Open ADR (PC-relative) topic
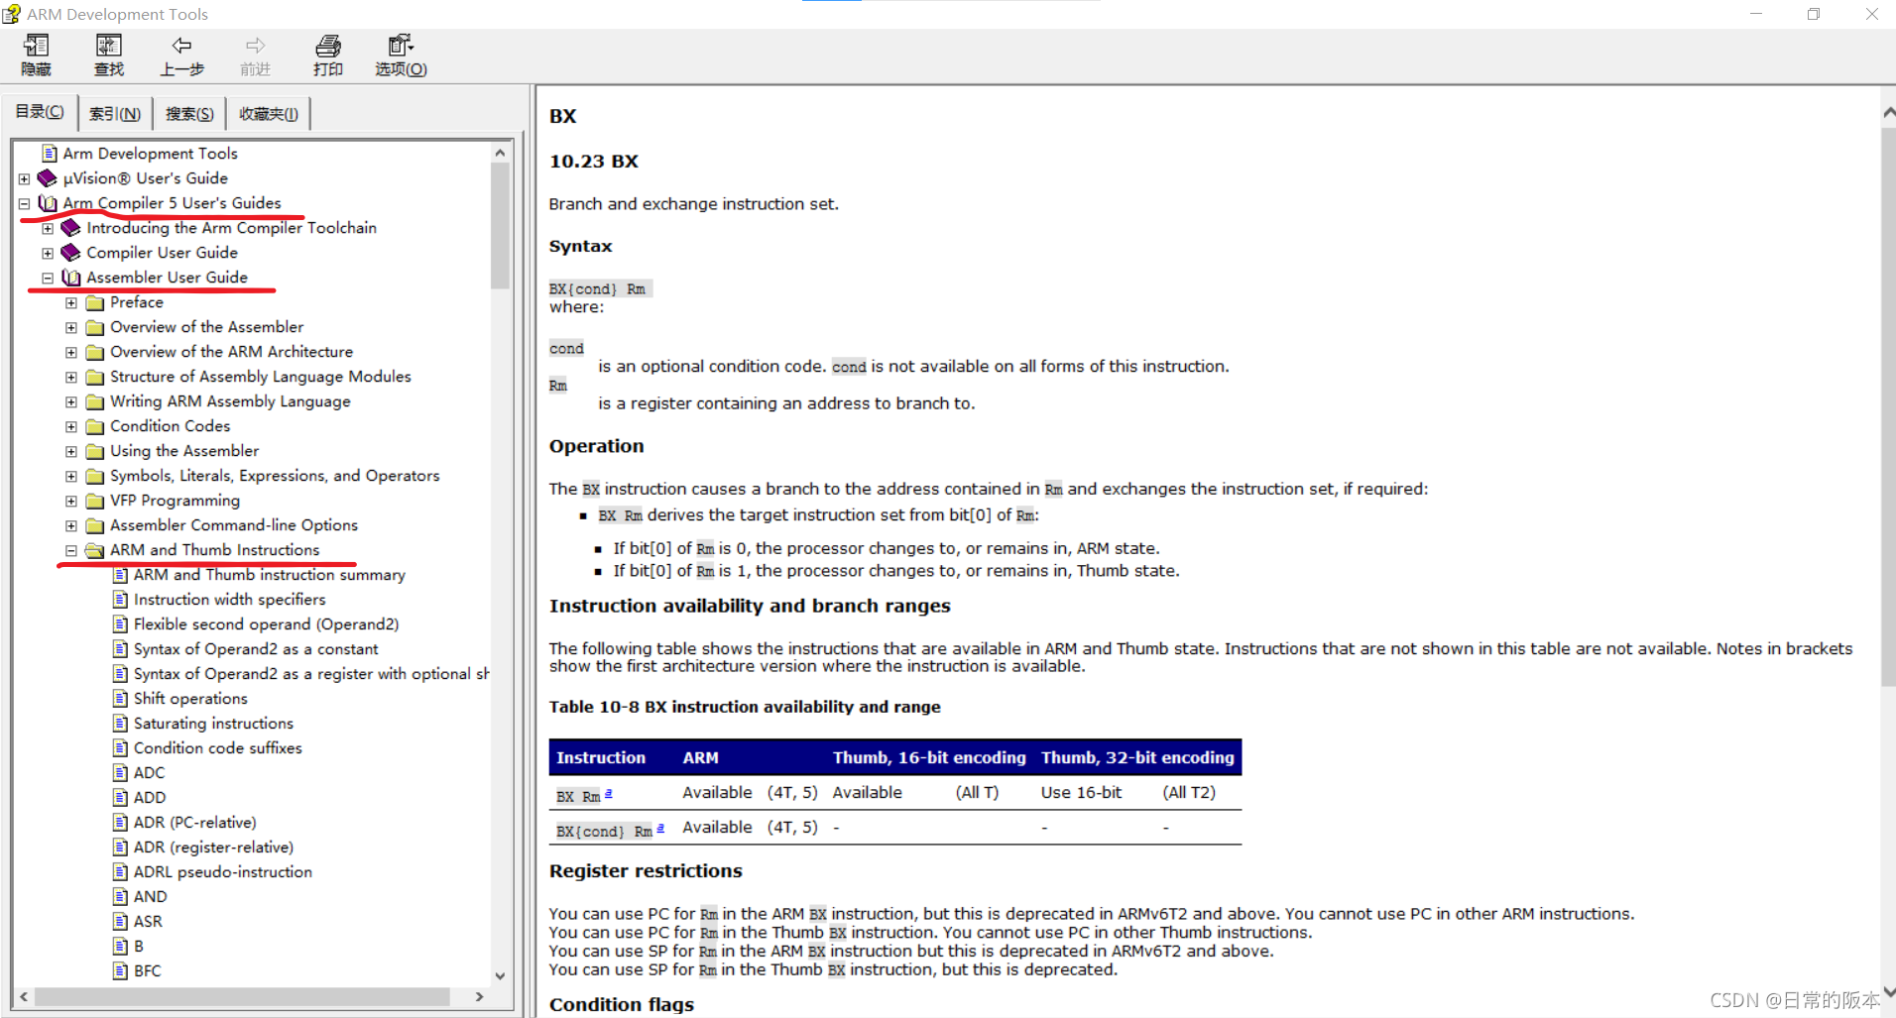Screen dimensions: 1896x1018 click(195, 823)
